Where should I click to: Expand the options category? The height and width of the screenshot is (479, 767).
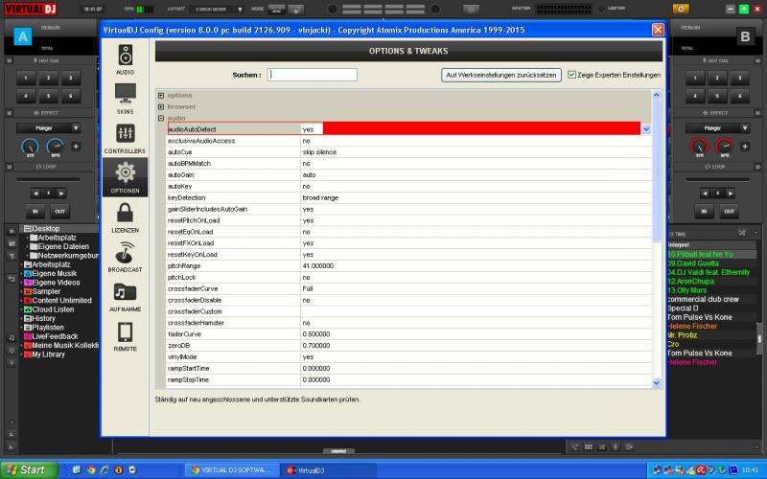(161, 96)
